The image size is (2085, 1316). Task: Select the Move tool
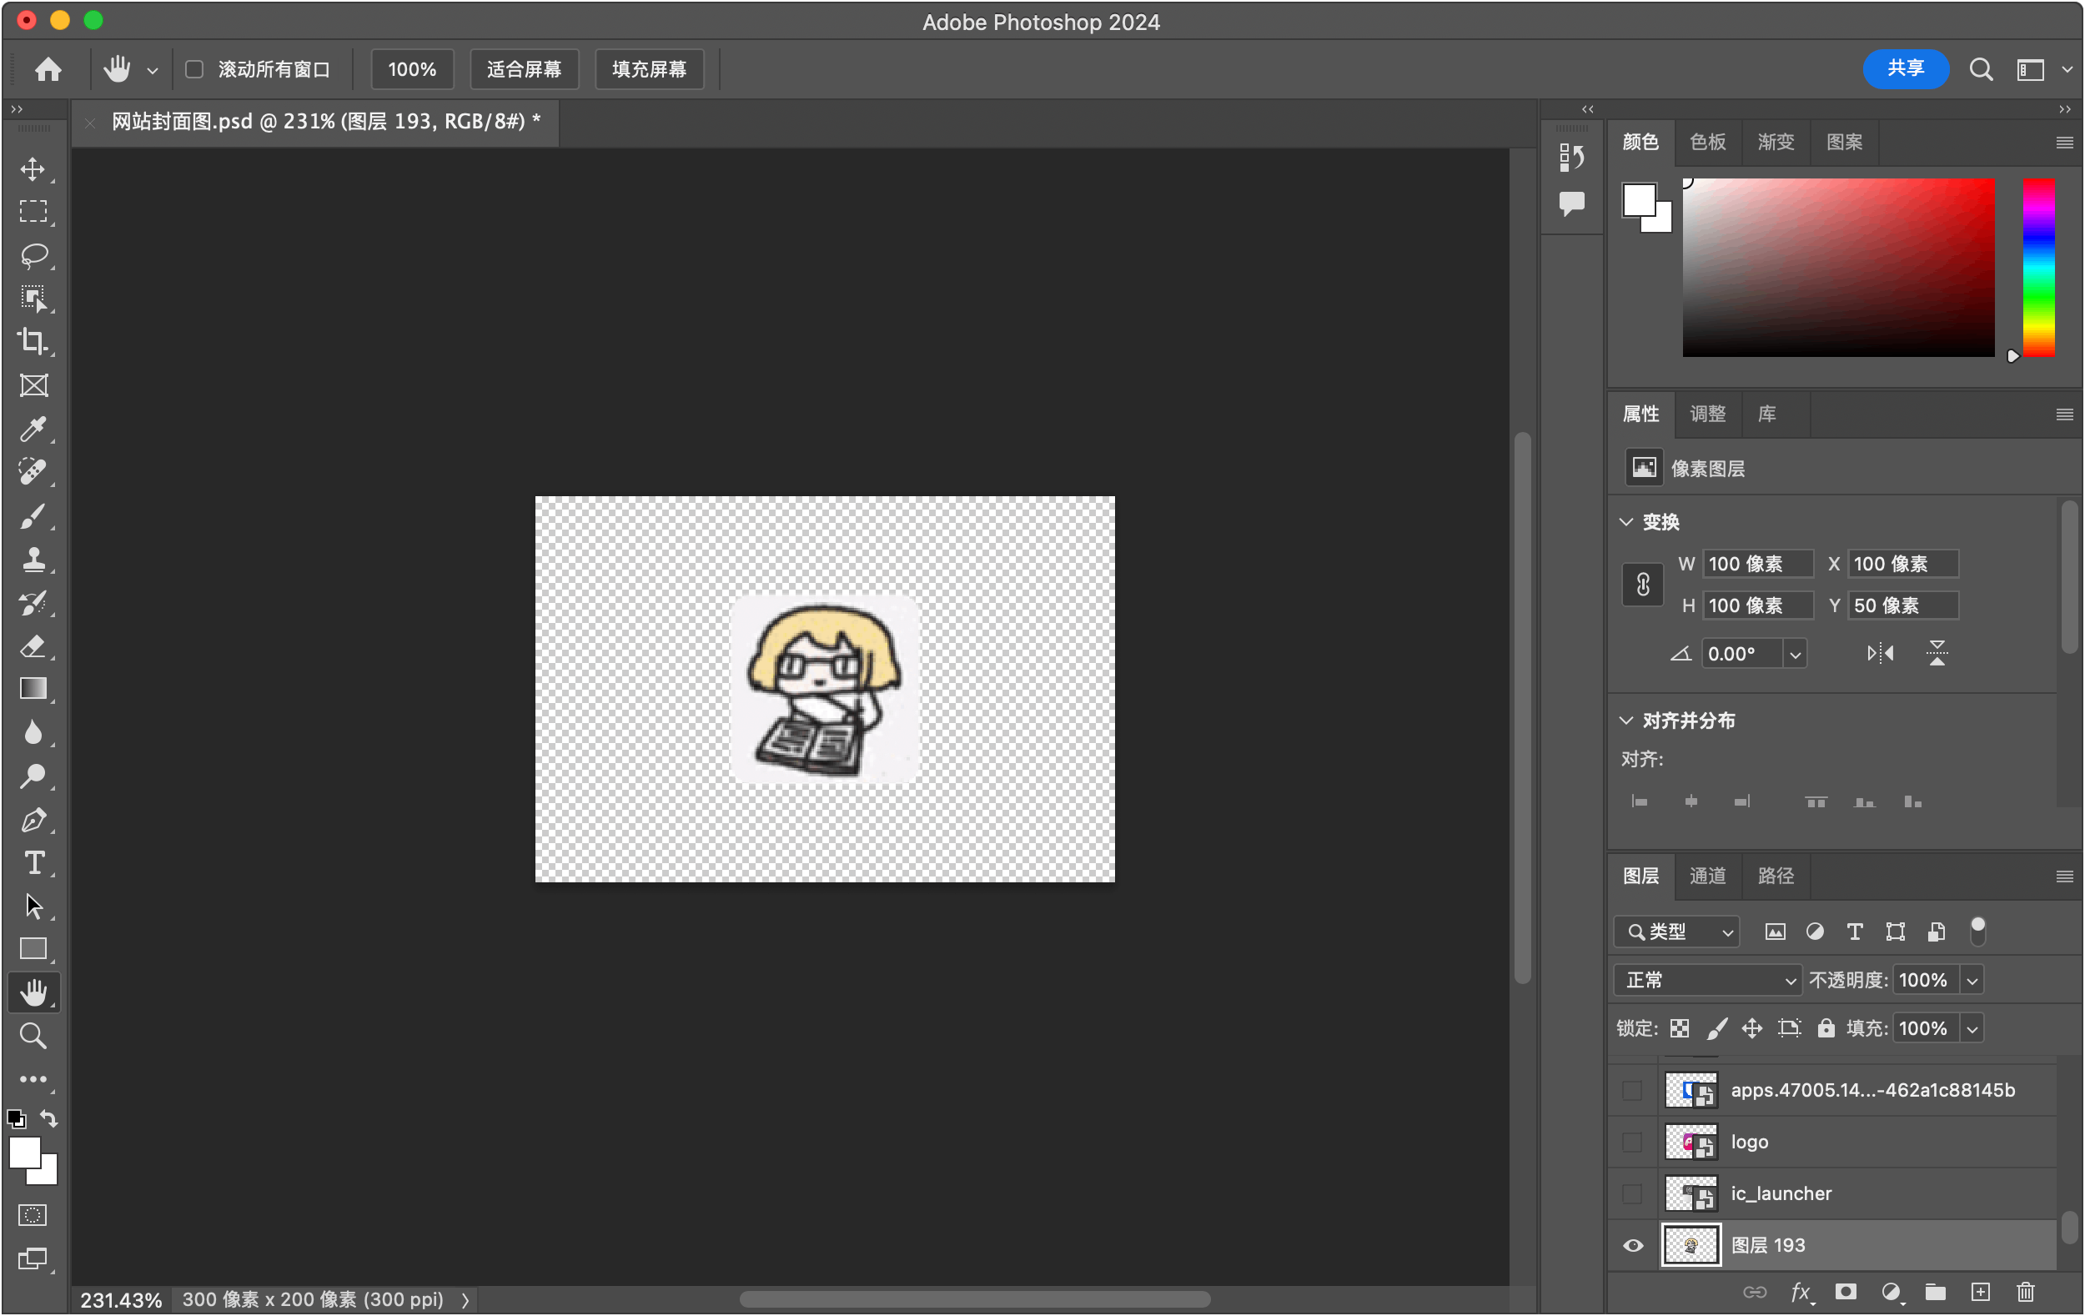(33, 168)
